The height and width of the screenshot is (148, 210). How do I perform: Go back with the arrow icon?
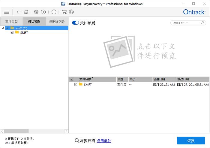tap(18, 12)
